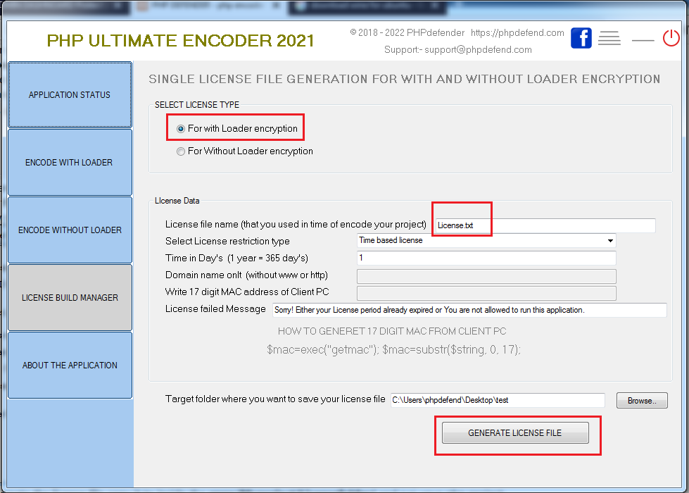Click the License failed Message field

point(469,310)
